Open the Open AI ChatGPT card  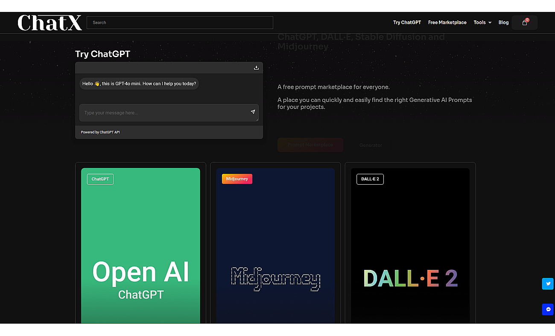pos(140,246)
